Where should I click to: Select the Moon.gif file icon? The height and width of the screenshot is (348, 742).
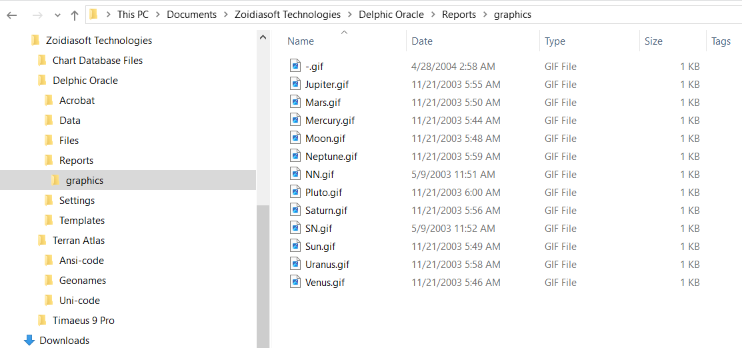point(295,138)
